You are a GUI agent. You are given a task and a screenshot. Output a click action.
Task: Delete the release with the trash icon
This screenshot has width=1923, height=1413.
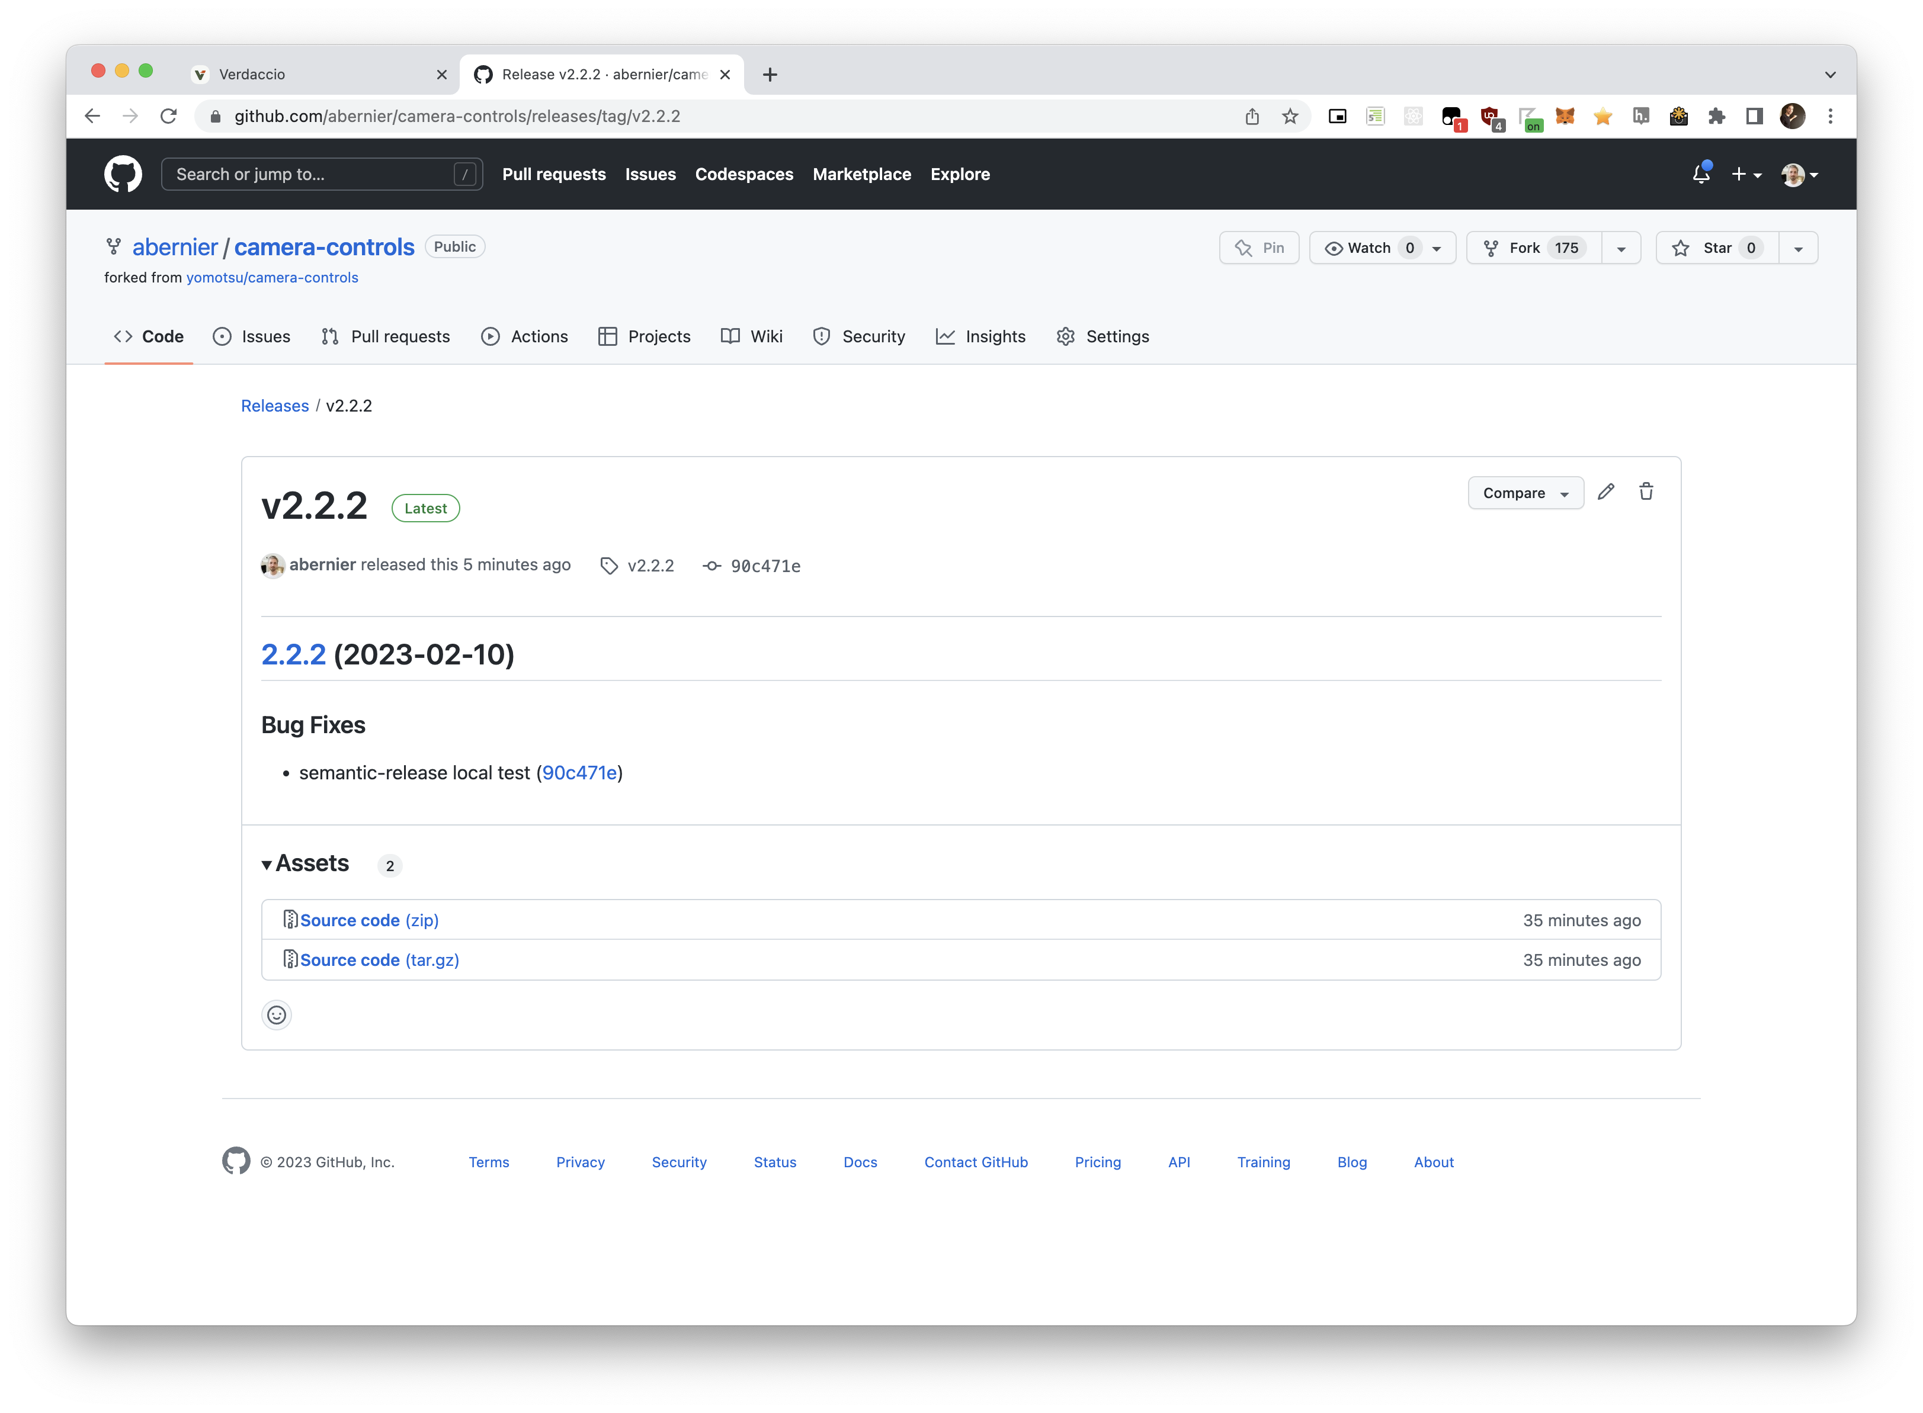point(1646,492)
